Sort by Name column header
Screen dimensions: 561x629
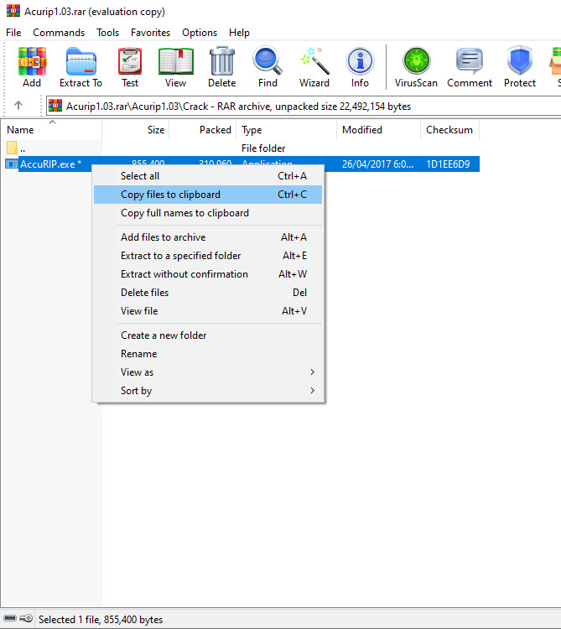click(51, 129)
